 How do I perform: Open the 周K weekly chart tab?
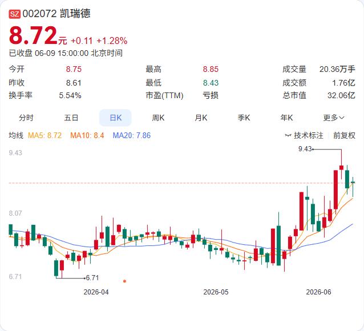point(158,118)
